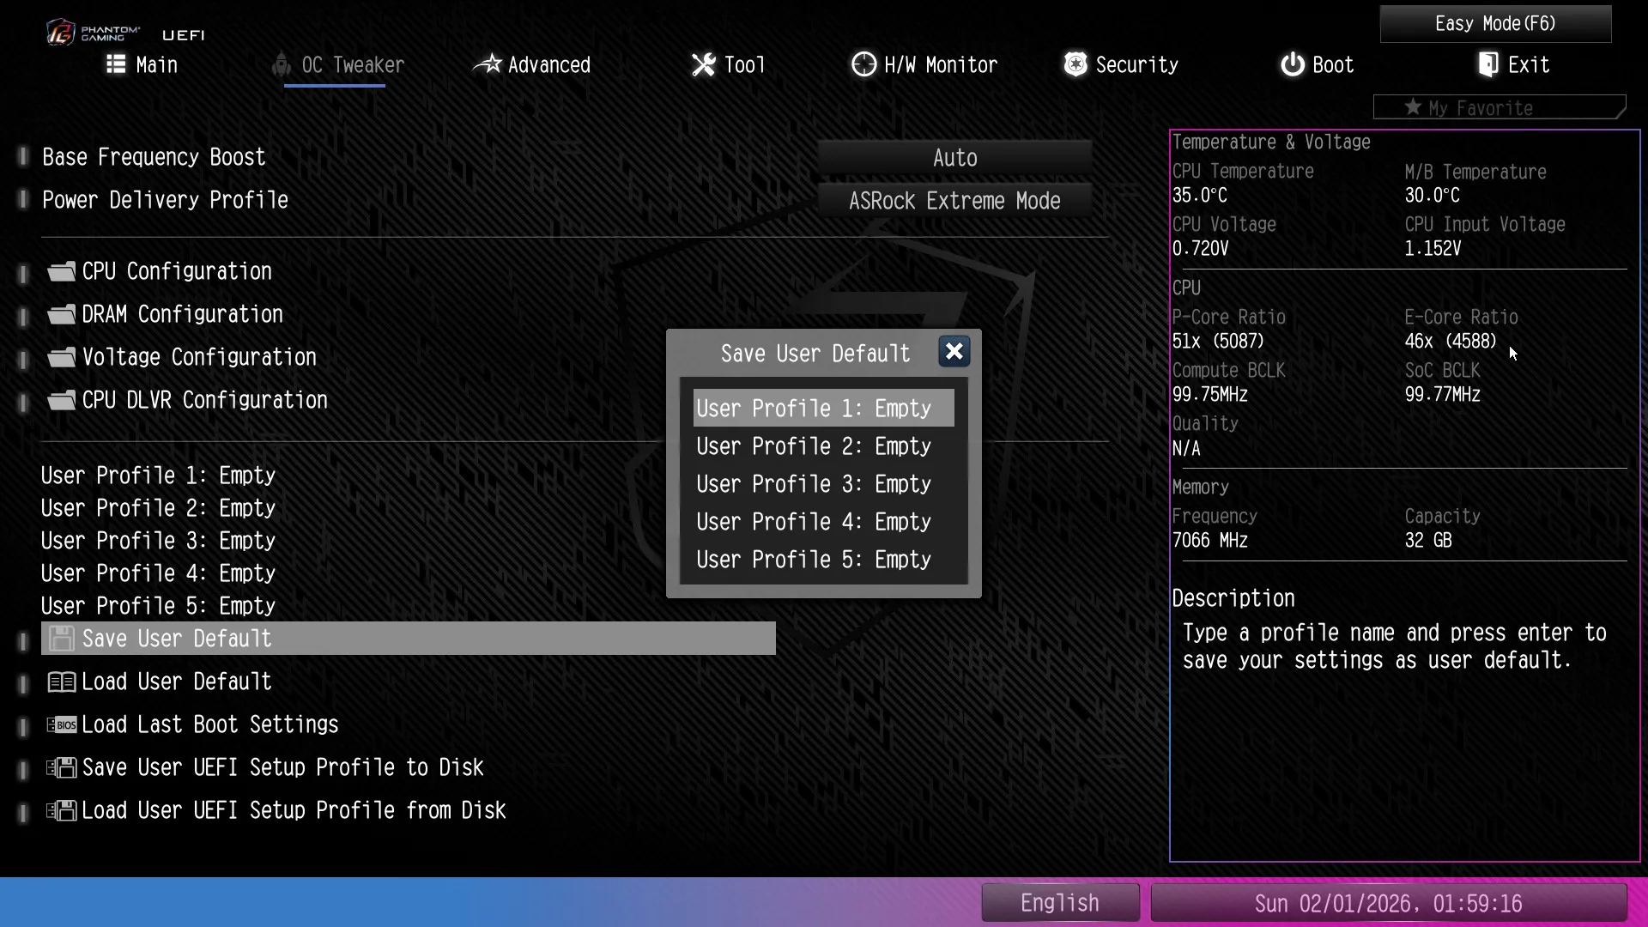Image resolution: width=1648 pixels, height=927 pixels.
Task: Click the disk icon for Load User UEFI Setup Profile
Action: point(61,810)
